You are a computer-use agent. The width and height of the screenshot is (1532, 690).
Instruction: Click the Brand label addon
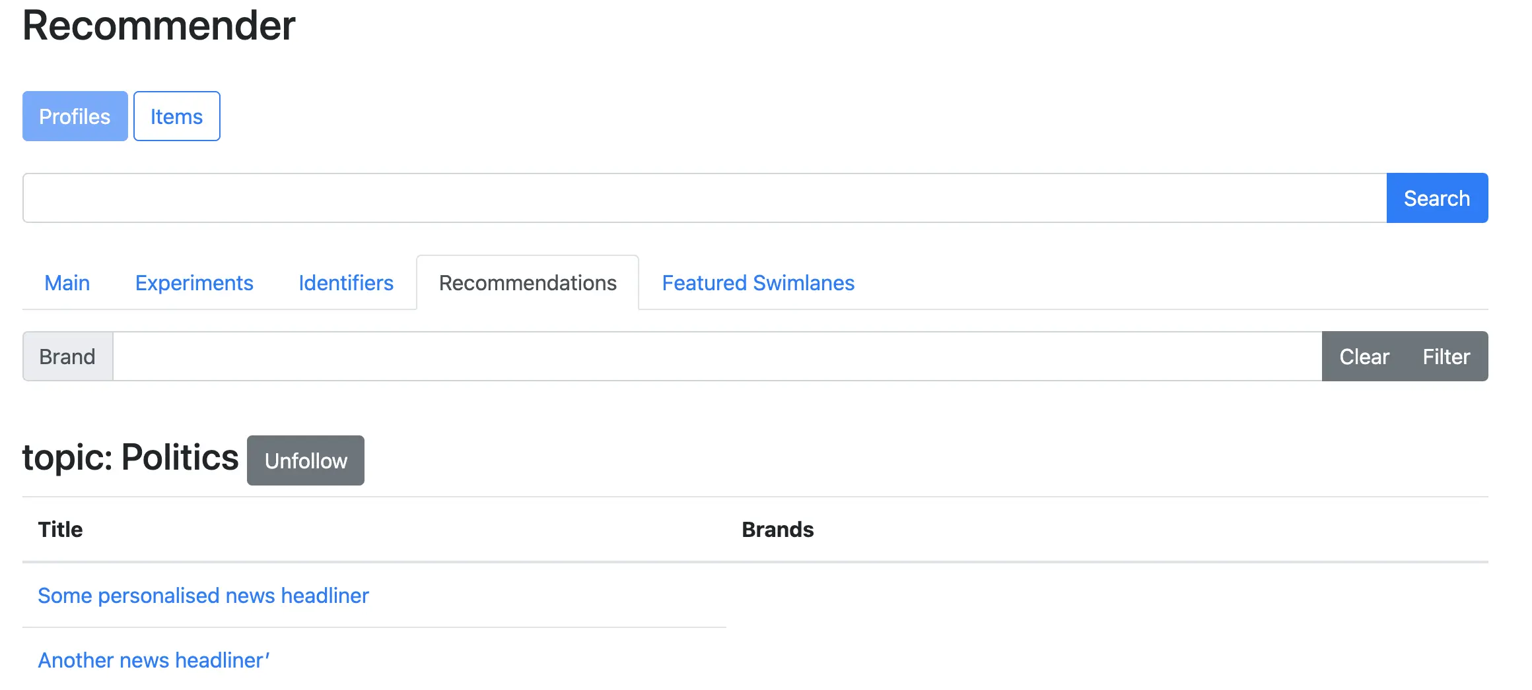67,356
